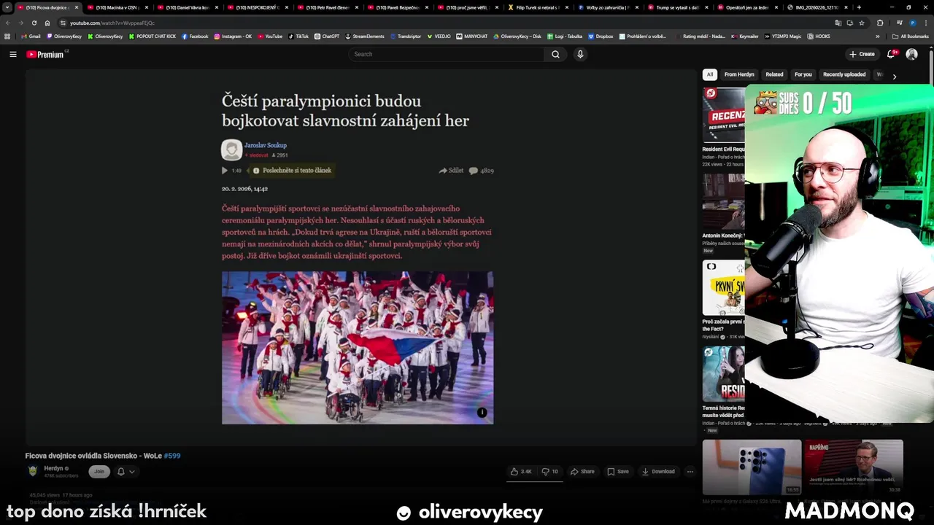Go back to the previous page
Image resolution: width=934 pixels, height=525 pixels.
pyautogui.click(x=8, y=23)
